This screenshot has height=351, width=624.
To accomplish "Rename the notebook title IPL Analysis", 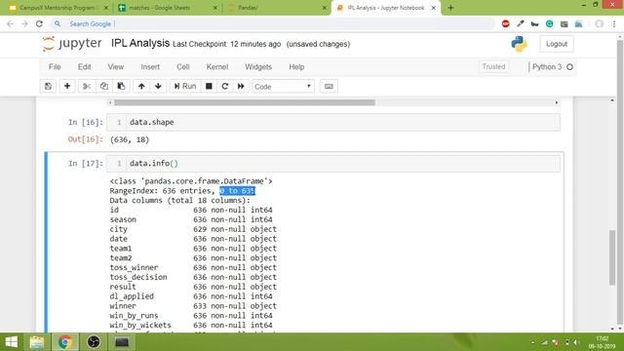I will point(140,43).
